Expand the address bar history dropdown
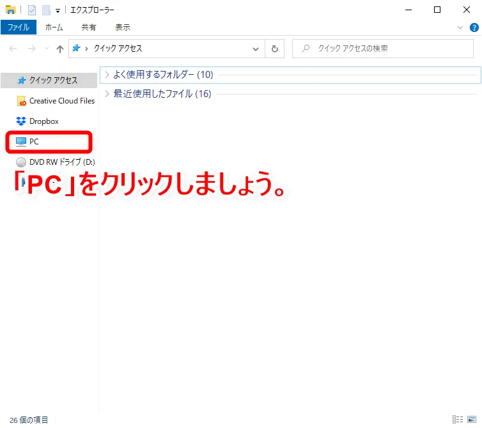 tap(256, 49)
